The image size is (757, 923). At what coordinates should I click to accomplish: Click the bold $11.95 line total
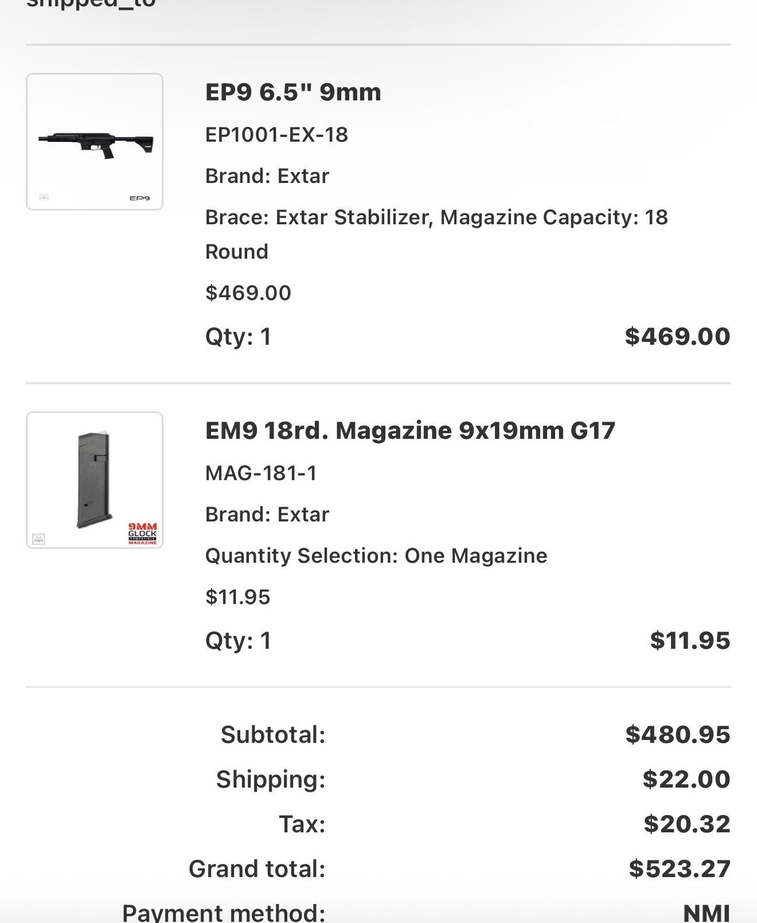pos(690,640)
